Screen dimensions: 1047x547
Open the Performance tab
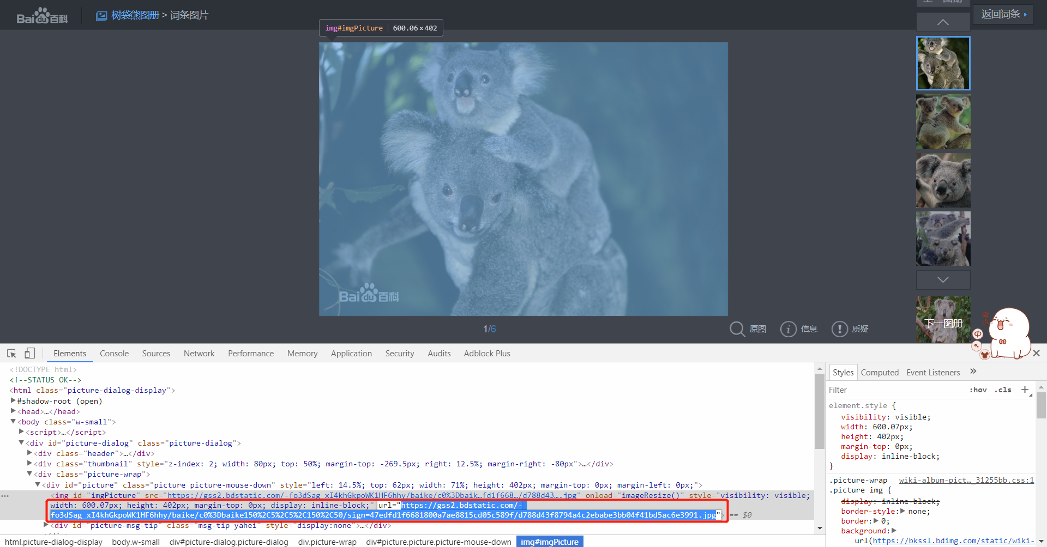[251, 354]
